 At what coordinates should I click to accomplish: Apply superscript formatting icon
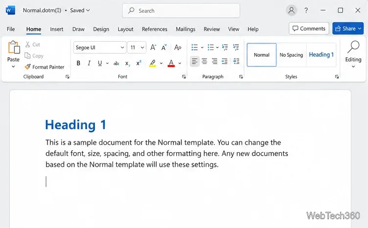pos(138,63)
